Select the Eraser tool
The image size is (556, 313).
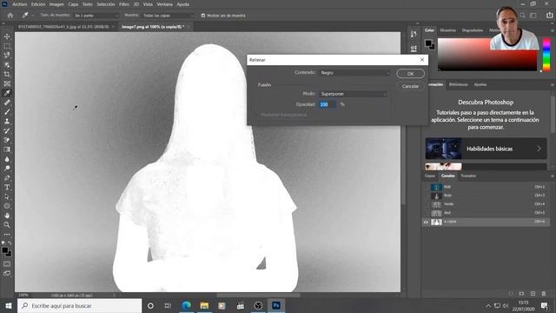tap(7, 140)
